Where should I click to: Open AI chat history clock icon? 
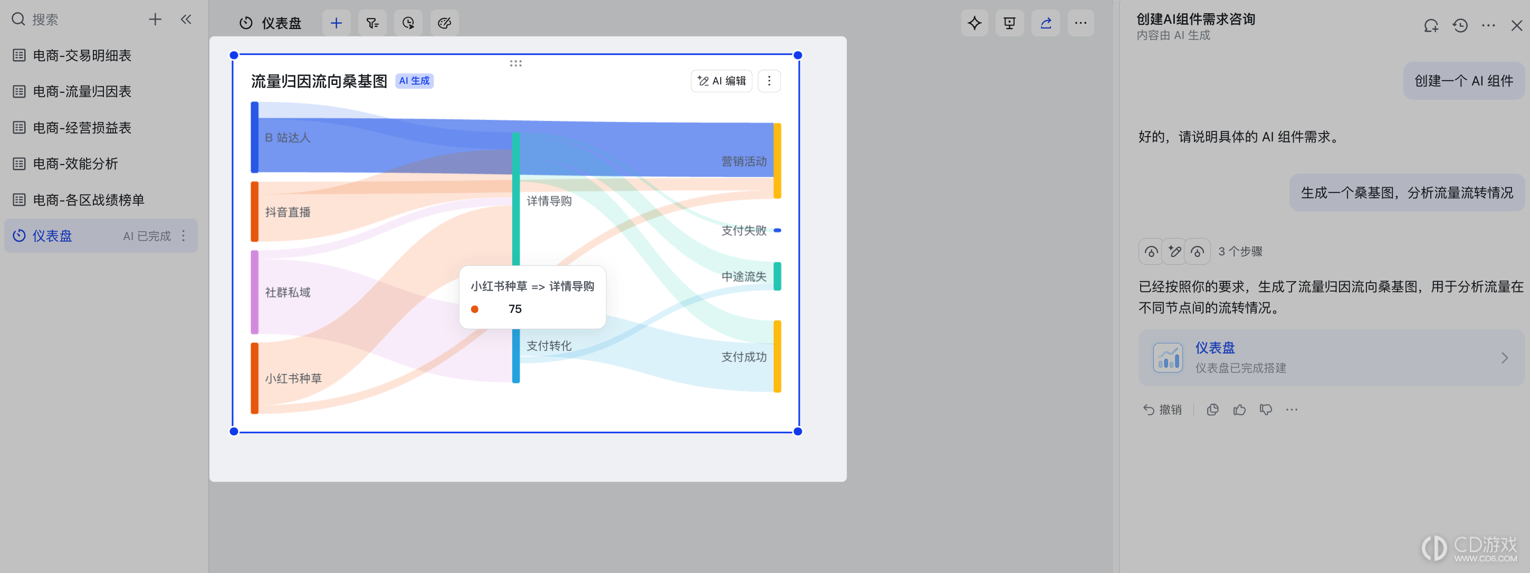click(x=1460, y=25)
